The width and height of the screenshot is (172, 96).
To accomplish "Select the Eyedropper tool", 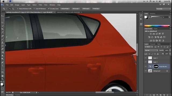I will pyautogui.click(x=2, y=32).
